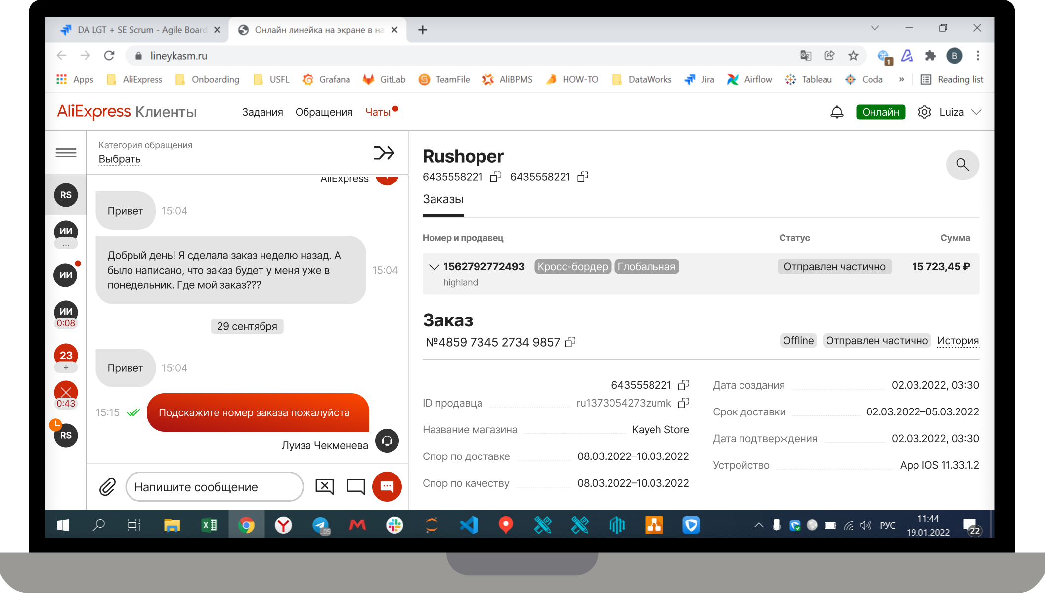Open the Tableau bookmark
This screenshot has width=1045, height=593.
808,79
